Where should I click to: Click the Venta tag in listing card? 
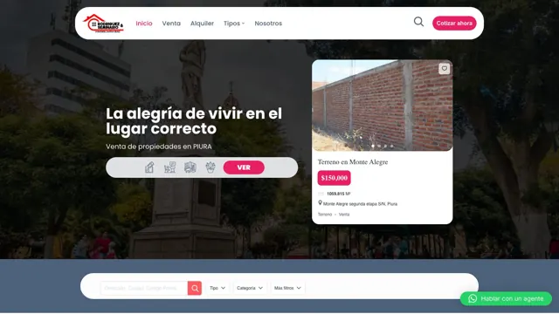344,215
